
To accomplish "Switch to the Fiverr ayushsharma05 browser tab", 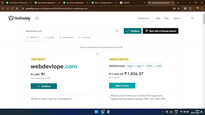I will tap(104, 3).
